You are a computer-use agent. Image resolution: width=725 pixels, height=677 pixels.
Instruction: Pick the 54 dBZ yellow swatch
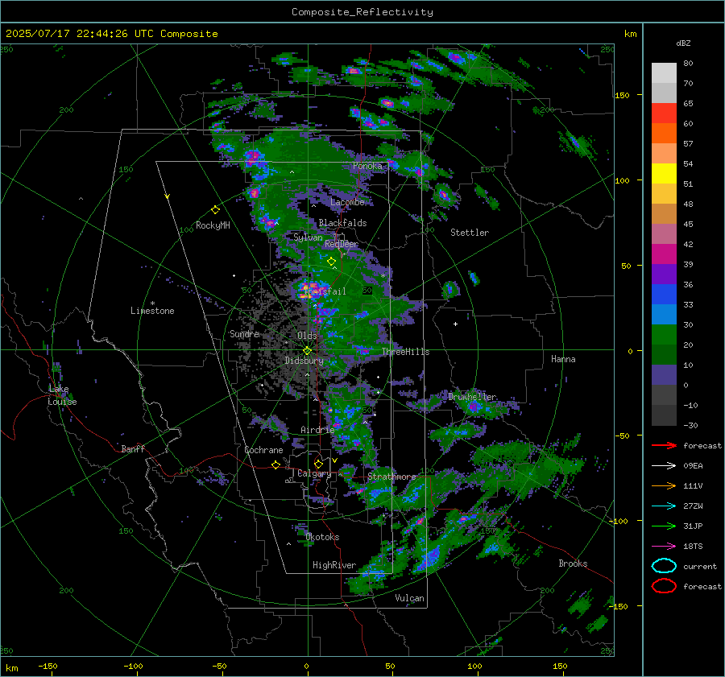coord(664,173)
